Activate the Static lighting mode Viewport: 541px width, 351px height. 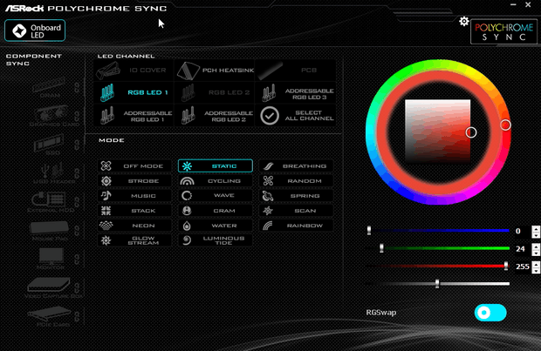[216, 166]
